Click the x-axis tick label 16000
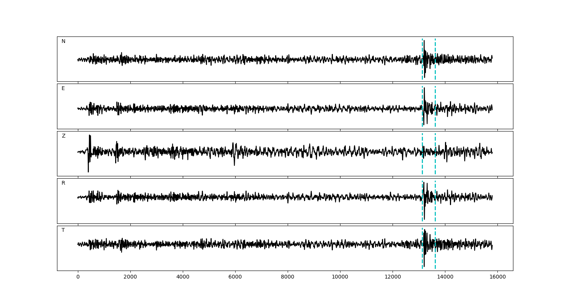 click(497, 277)
